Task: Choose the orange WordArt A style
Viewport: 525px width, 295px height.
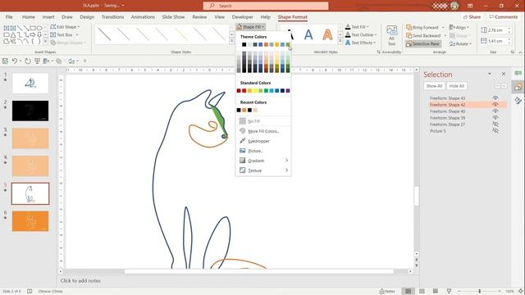Action: click(x=327, y=34)
